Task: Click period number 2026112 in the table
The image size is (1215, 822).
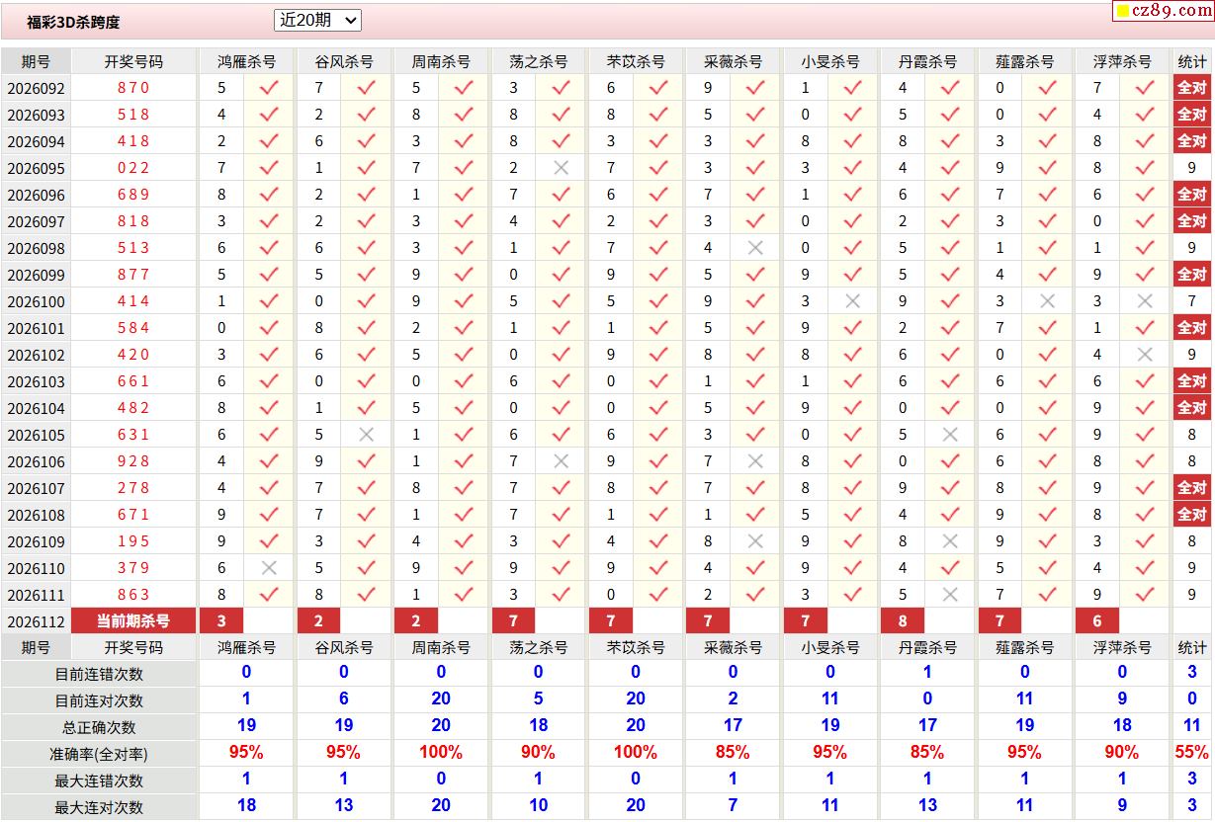Action: click(36, 621)
